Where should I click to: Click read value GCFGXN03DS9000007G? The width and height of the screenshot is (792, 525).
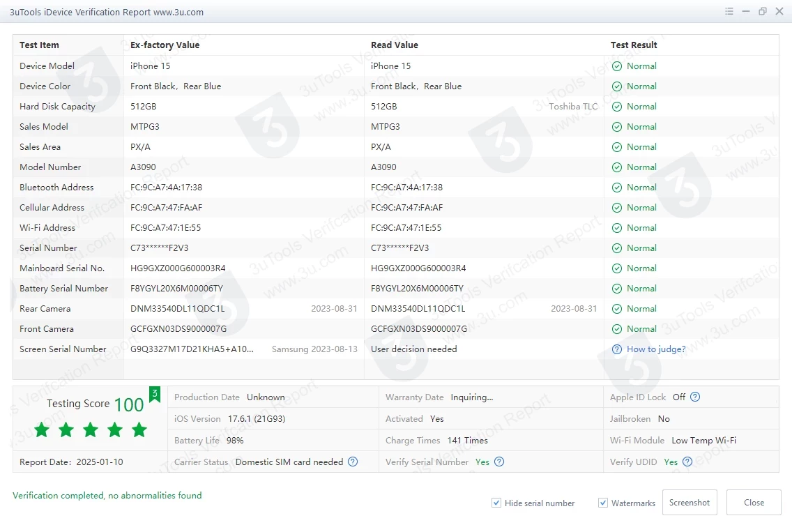click(x=419, y=329)
